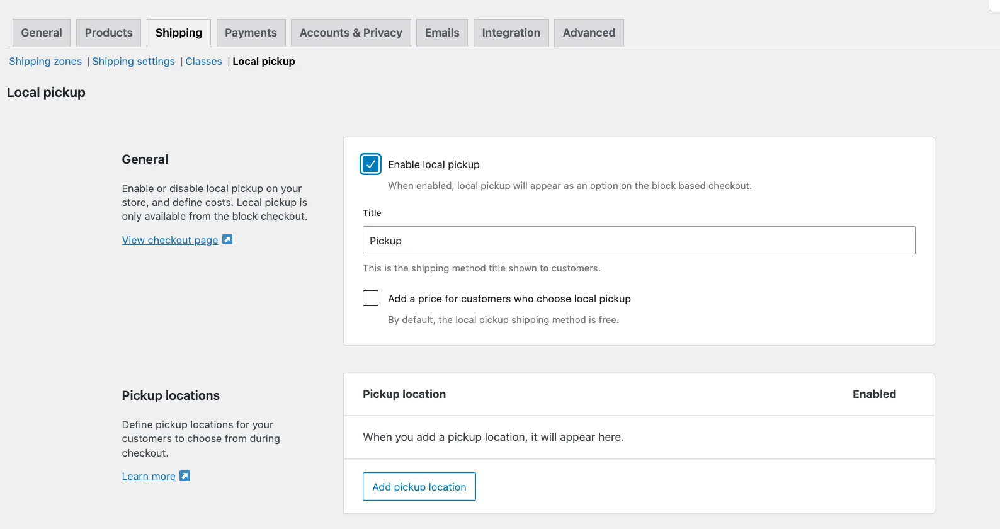Open the Emails tab
Screen dimensions: 1000x529
click(x=442, y=33)
